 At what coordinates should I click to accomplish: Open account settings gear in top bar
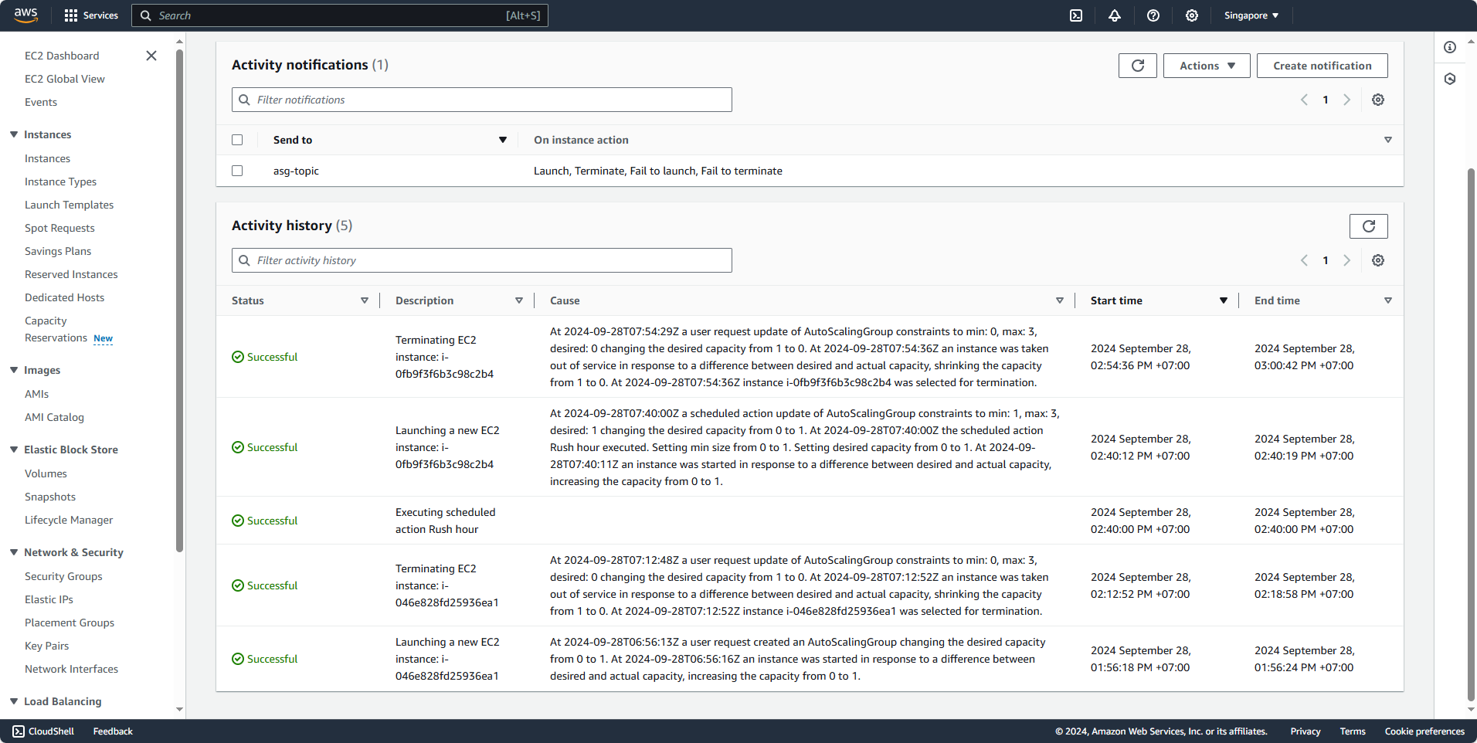click(x=1191, y=15)
